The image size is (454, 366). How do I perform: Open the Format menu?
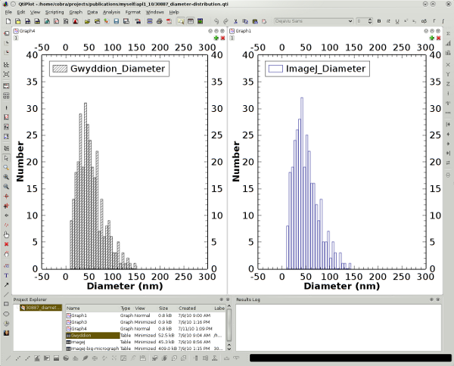[133, 12]
